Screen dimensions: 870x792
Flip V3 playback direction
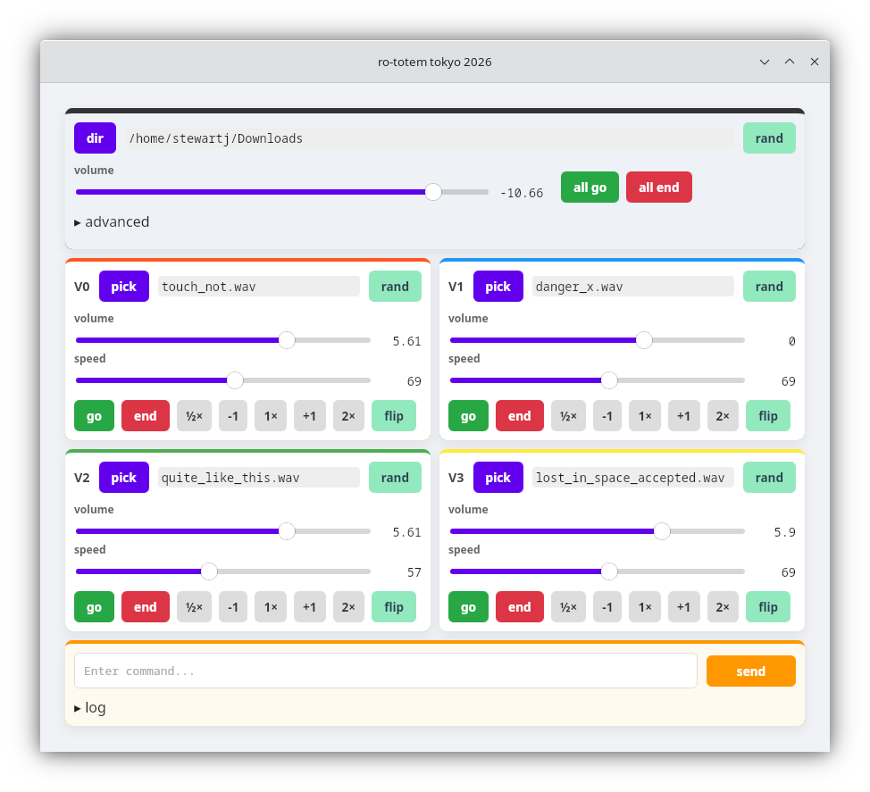click(768, 607)
